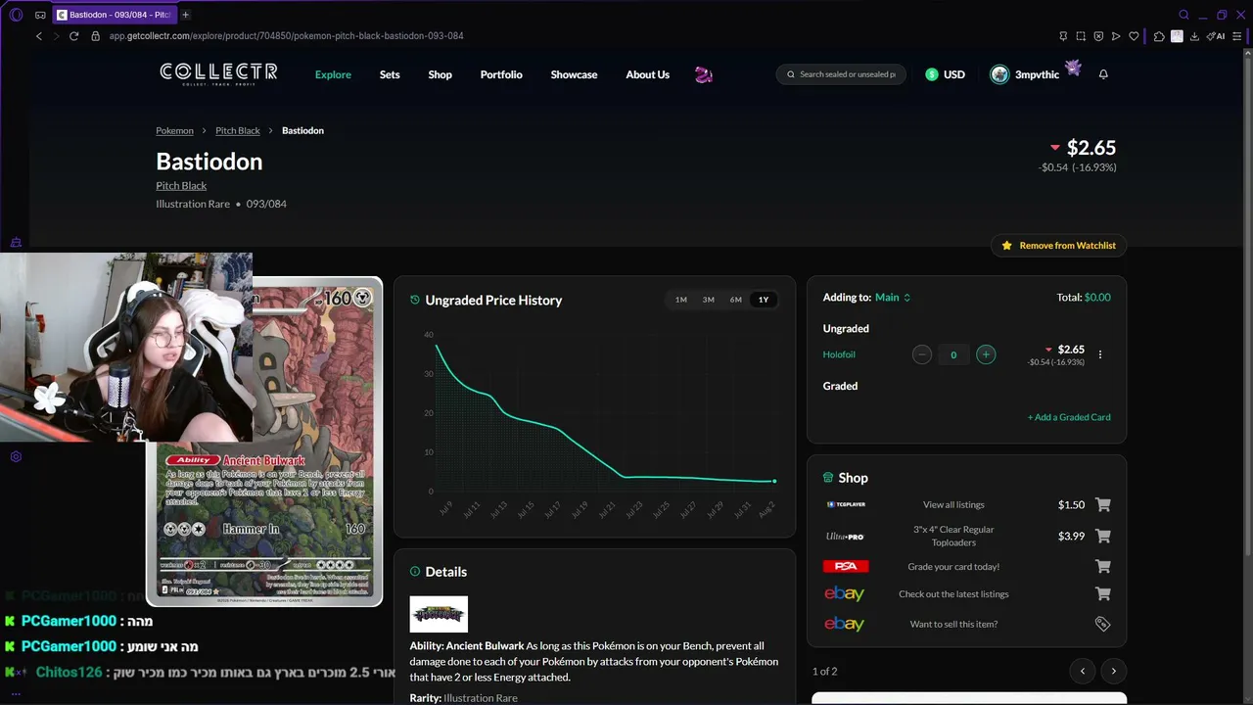Open the TCGplayer cart for $1.50 listing
1253x705 pixels.
(1103, 505)
